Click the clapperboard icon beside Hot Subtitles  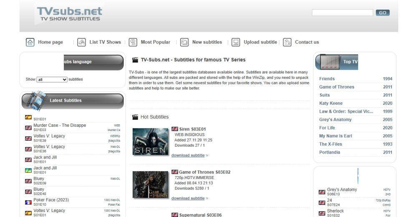pos(135,117)
